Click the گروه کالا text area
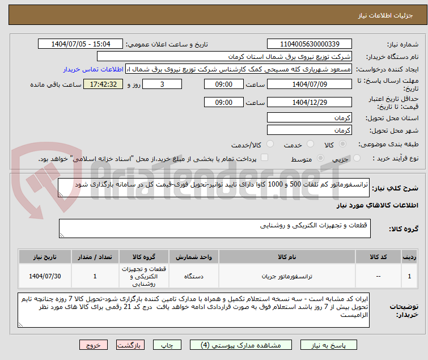This screenshot has height=360, width=428. coord(214,228)
